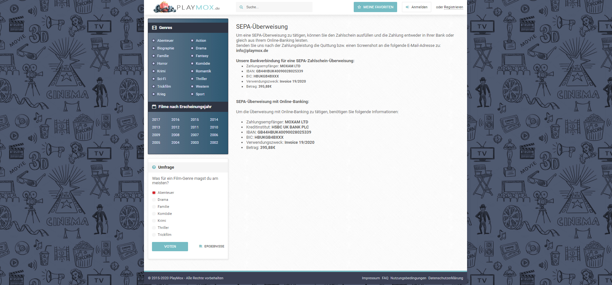Viewport: 612px width, 285px height.
Task: Click the login arrow icon beside Anmelden
Action: [x=407, y=7]
